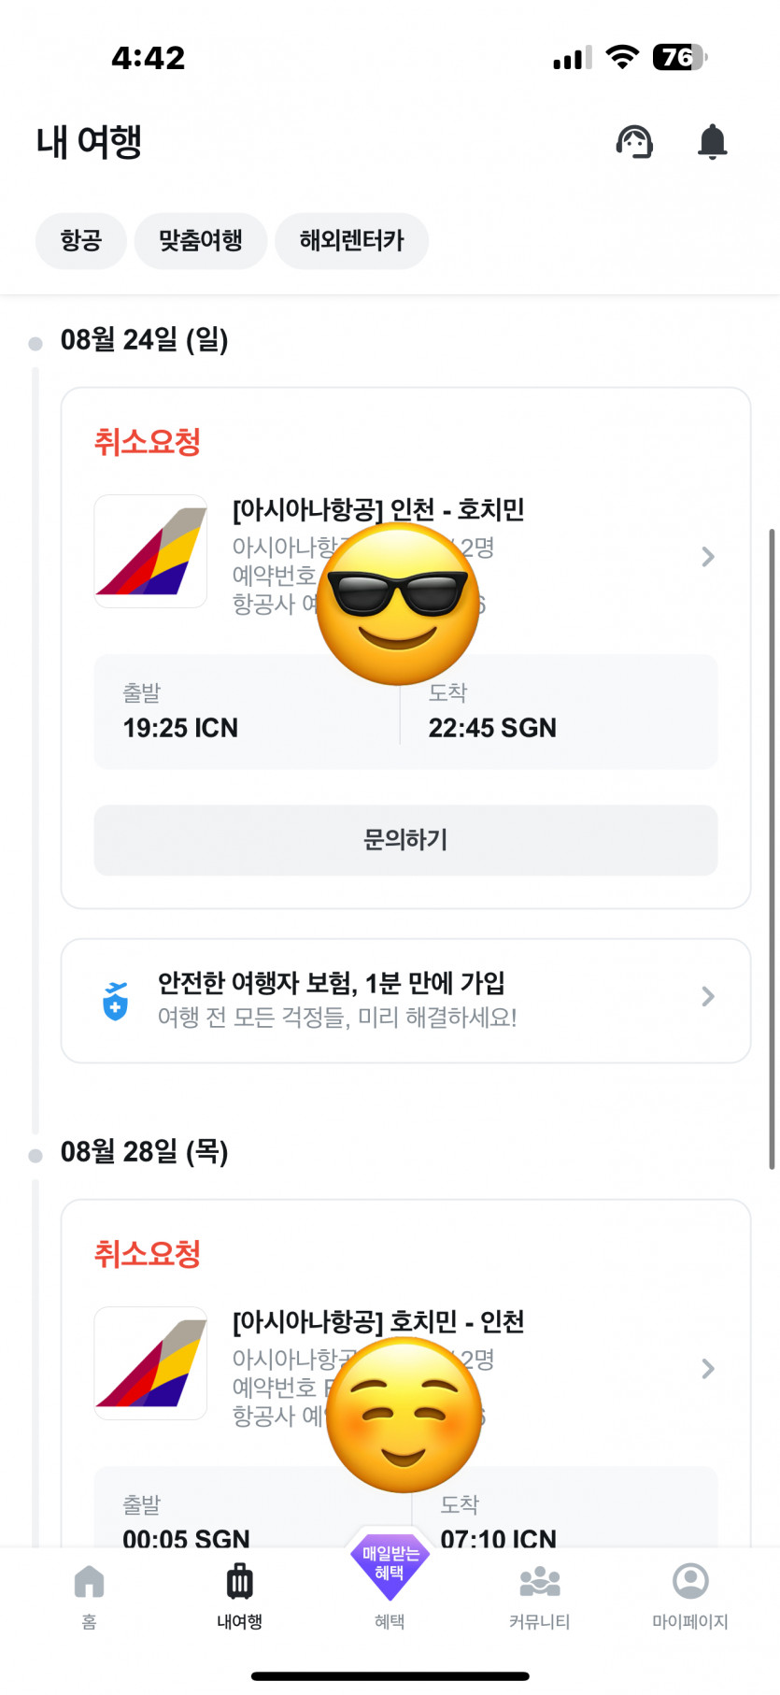Image resolution: width=780 pixels, height=1695 pixels.
Task: Tap the travel insurance shield icon
Action: click(115, 1001)
